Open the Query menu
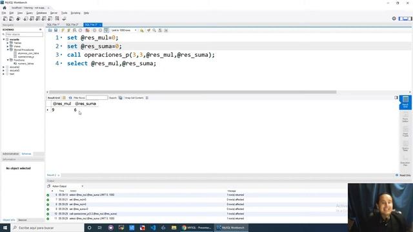The width and height of the screenshot is (413, 232). (x=29, y=13)
